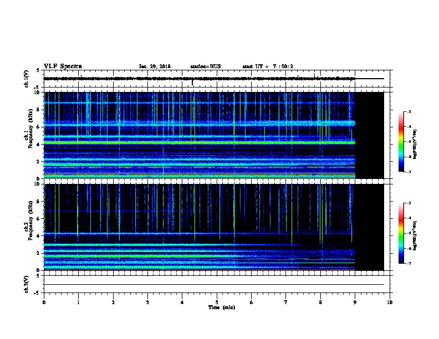Click time-axis tick label "9"
The image size is (439, 339).
pyautogui.click(x=355, y=302)
